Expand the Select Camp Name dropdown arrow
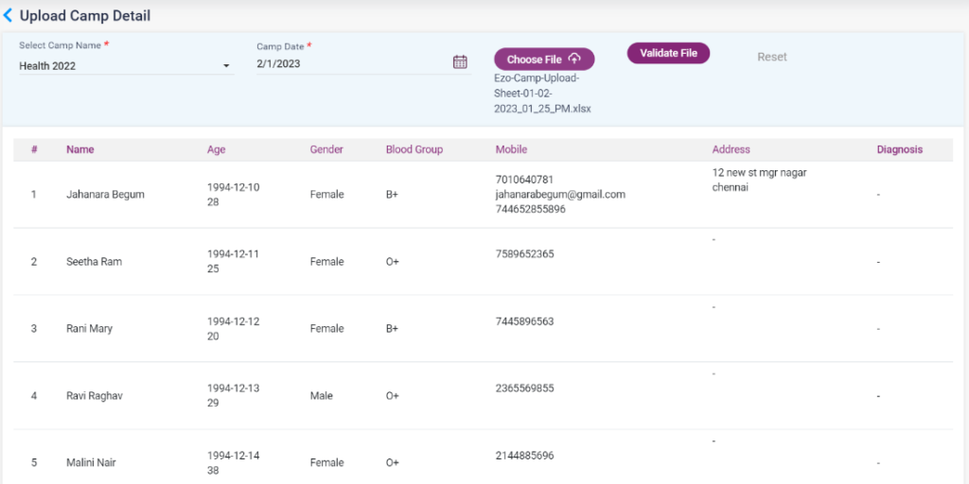Screen dimensions: 969x484 coord(226,66)
